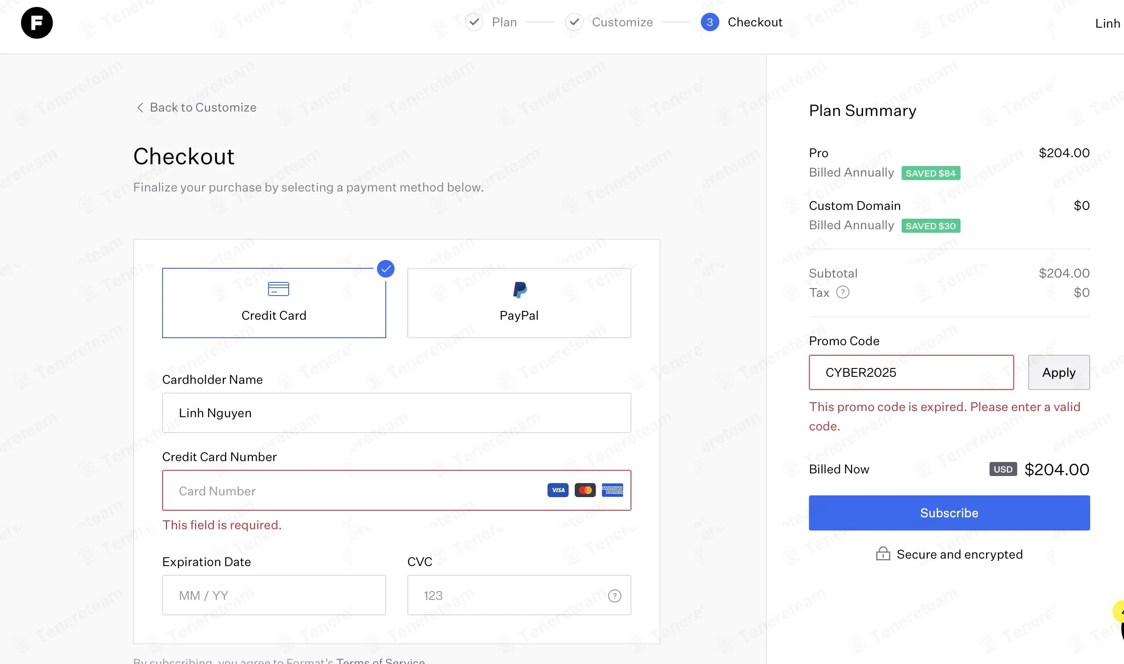Open the CVC help question icon
The width and height of the screenshot is (1124, 664).
point(615,596)
